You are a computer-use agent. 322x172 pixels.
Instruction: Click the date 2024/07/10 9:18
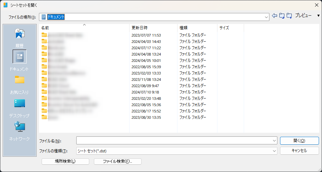click(x=145, y=92)
